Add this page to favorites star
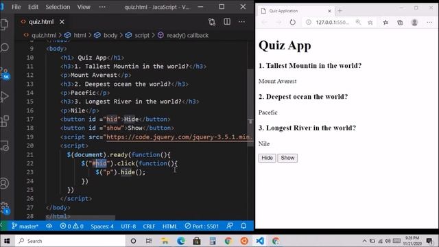Screen dimensions: 439x247 370,23
